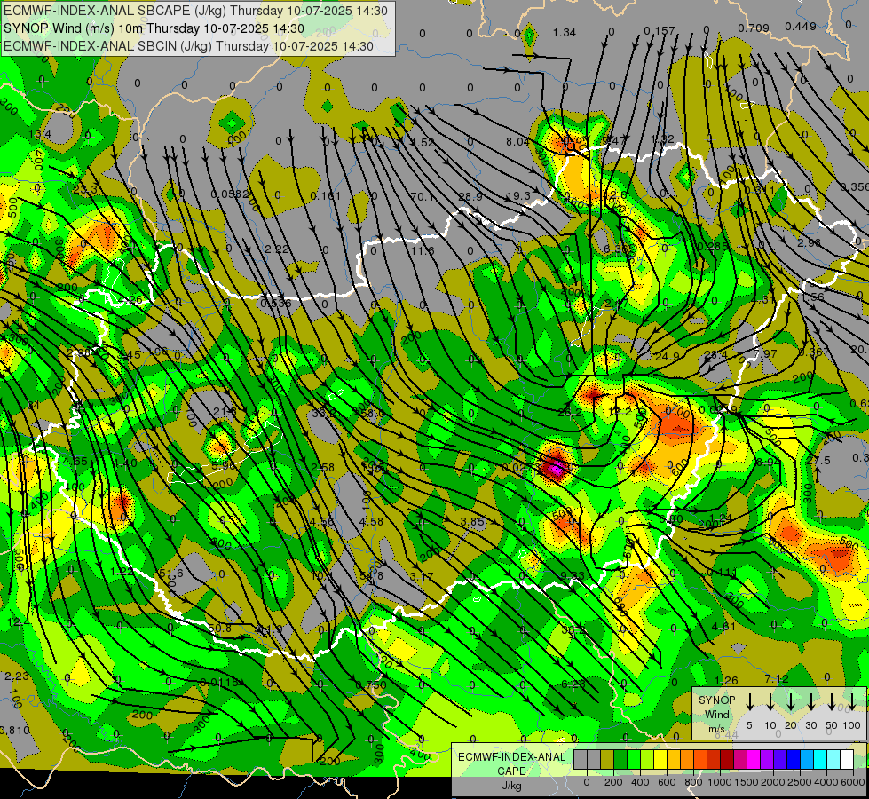Select the pure yellow CAPE legend swatch
Image resolution: width=869 pixels, height=799 pixels.
[660, 759]
